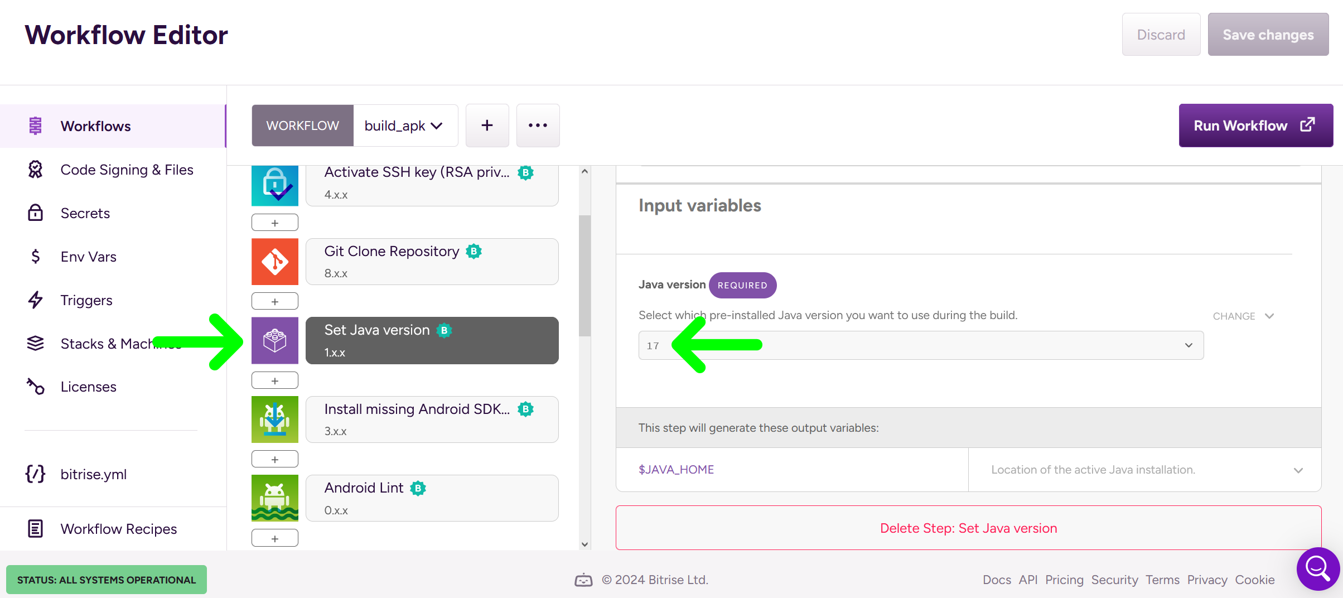The image size is (1343, 598).
Task: Click verified badge on Git Clone Repository
Action: [x=474, y=251]
